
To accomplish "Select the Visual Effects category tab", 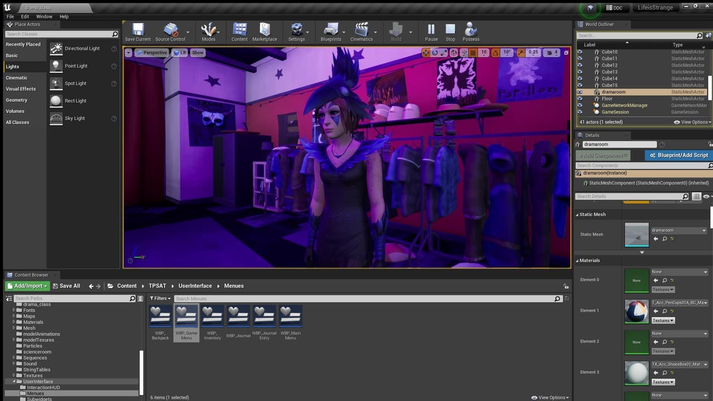I will (21, 89).
